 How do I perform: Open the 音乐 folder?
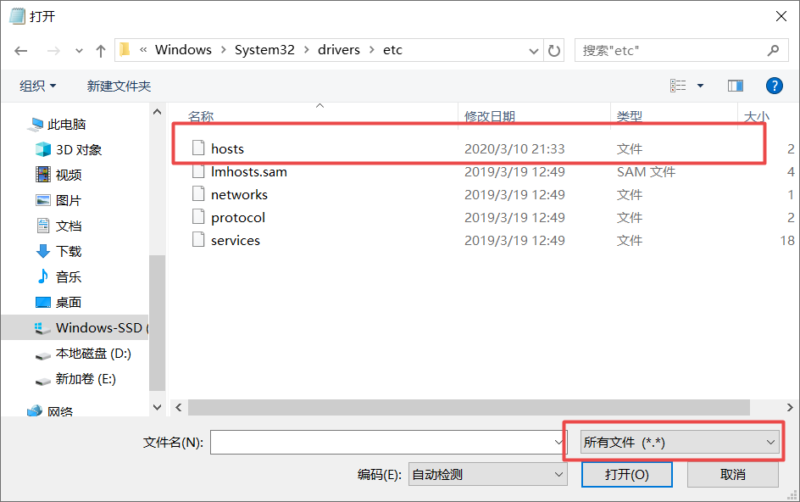69,276
